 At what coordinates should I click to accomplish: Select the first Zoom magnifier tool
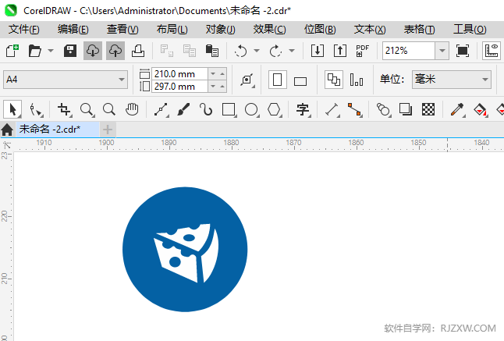click(x=87, y=109)
